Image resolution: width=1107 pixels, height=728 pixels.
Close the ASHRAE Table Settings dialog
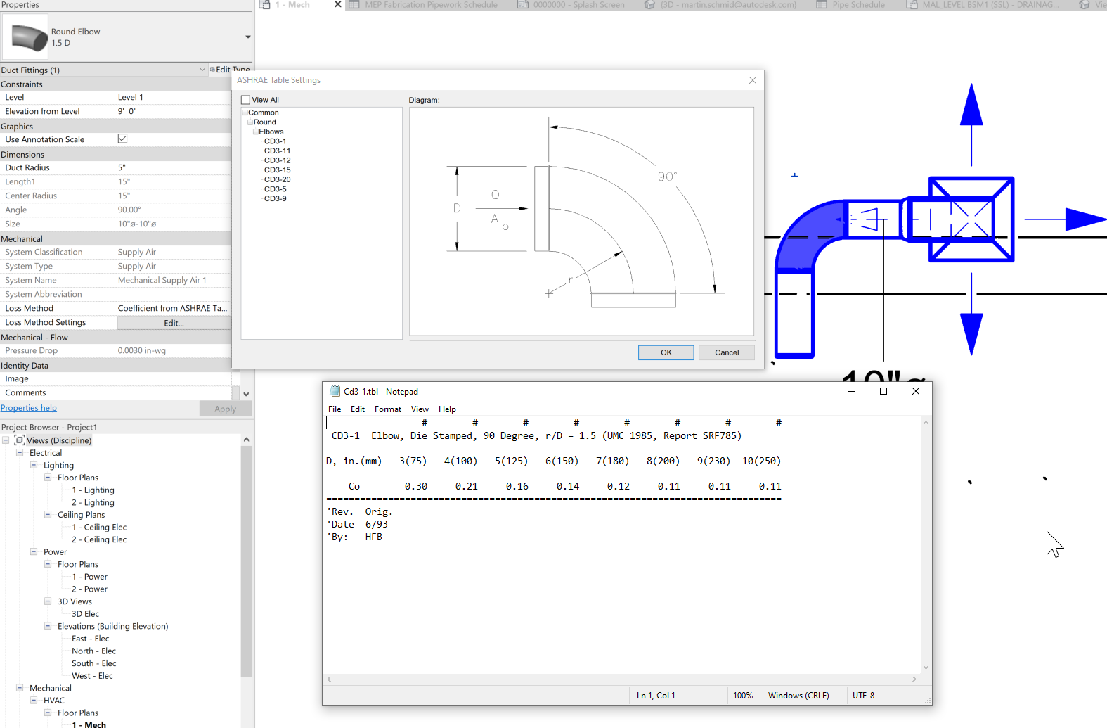pos(753,80)
